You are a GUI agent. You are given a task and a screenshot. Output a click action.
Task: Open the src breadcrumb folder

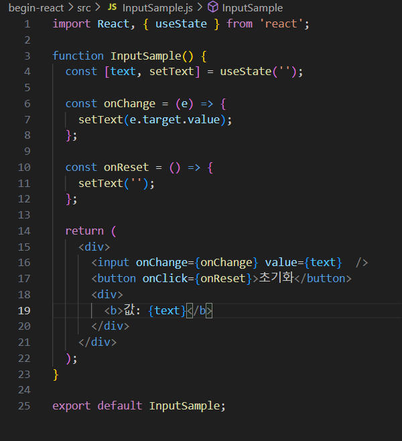click(x=84, y=8)
